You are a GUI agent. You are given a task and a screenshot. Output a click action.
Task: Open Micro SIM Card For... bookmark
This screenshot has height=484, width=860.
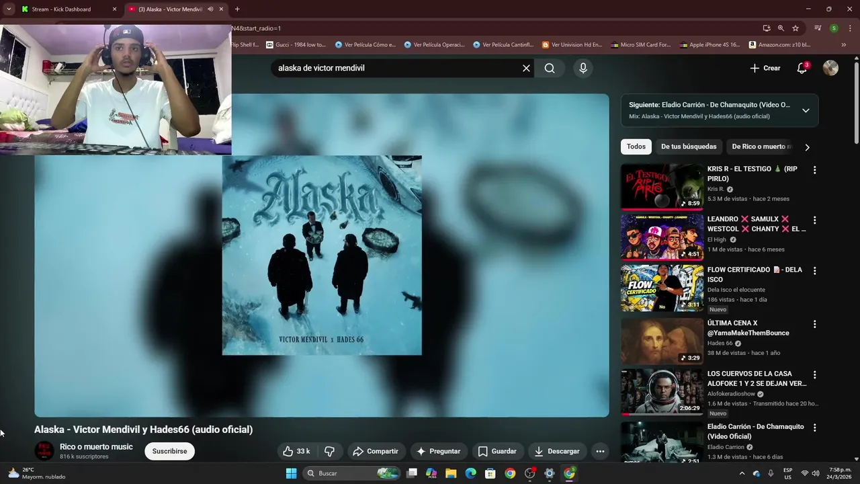point(640,45)
